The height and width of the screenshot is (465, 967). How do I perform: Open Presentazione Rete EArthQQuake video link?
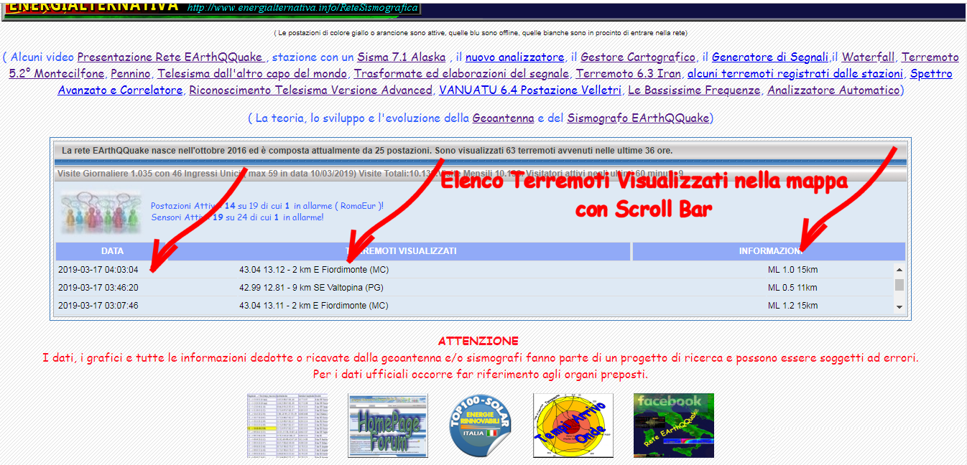tap(170, 57)
